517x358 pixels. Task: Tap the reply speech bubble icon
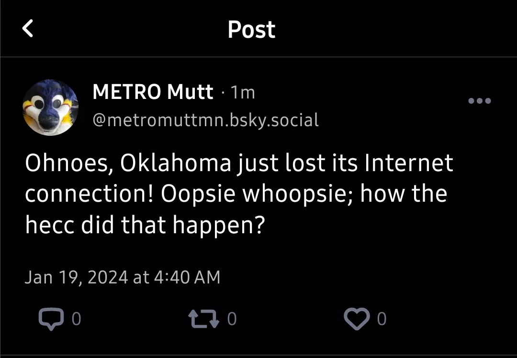pos(51,319)
